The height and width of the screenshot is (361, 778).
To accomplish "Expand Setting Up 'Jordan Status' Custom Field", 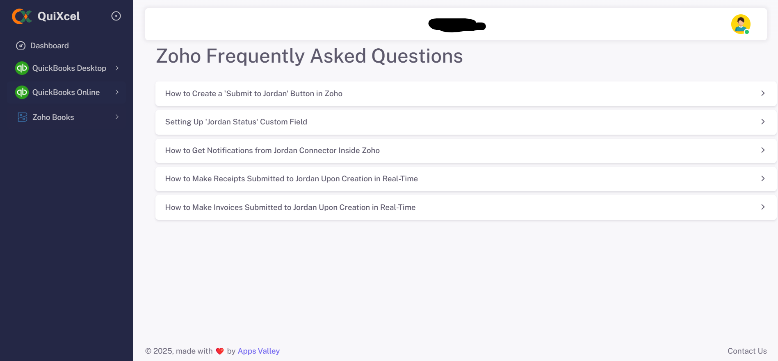I will click(466, 122).
